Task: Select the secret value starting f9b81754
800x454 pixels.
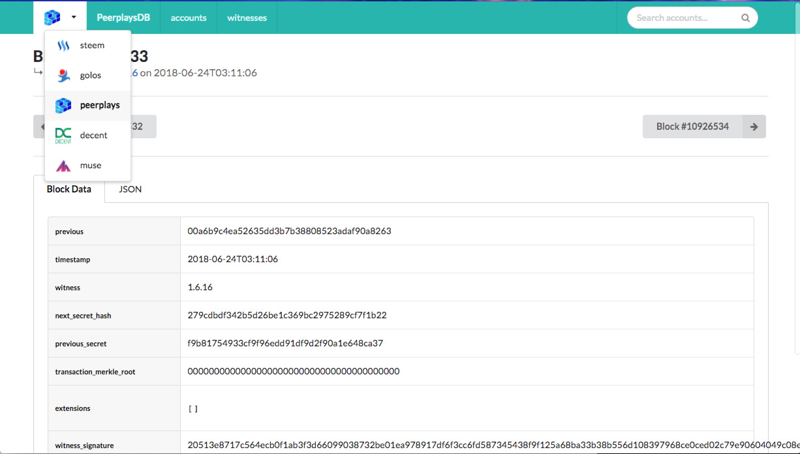Action: [285, 343]
